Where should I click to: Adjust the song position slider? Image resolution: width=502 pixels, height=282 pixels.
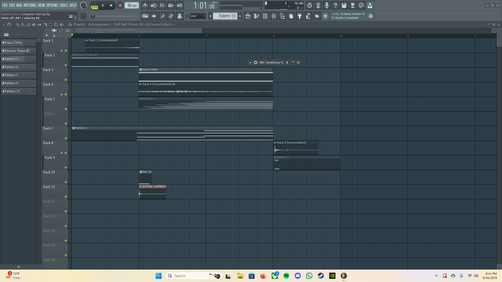tap(115, 16)
